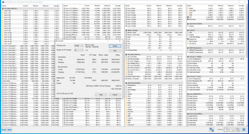Screen dimensions: 249x134
Task: Click the HWiNFO64 title bar app icon
Action: (x=3, y=2)
